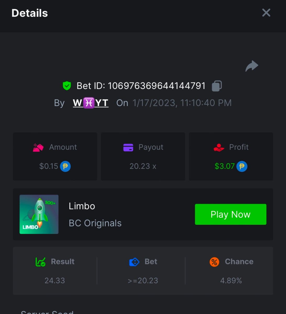The height and width of the screenshot is (314, 286).
Task: Click the peso coin beside $3.07 profit
Action: click(x=242, y=166)
